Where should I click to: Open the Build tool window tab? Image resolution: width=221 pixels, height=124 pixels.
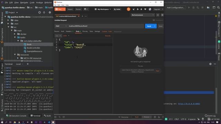pyautogui.click(x=47, y=116)
